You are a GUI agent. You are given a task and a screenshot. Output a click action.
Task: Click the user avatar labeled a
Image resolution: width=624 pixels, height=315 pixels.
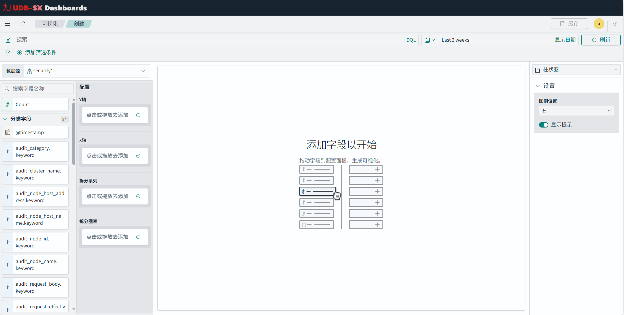[599, 24]
